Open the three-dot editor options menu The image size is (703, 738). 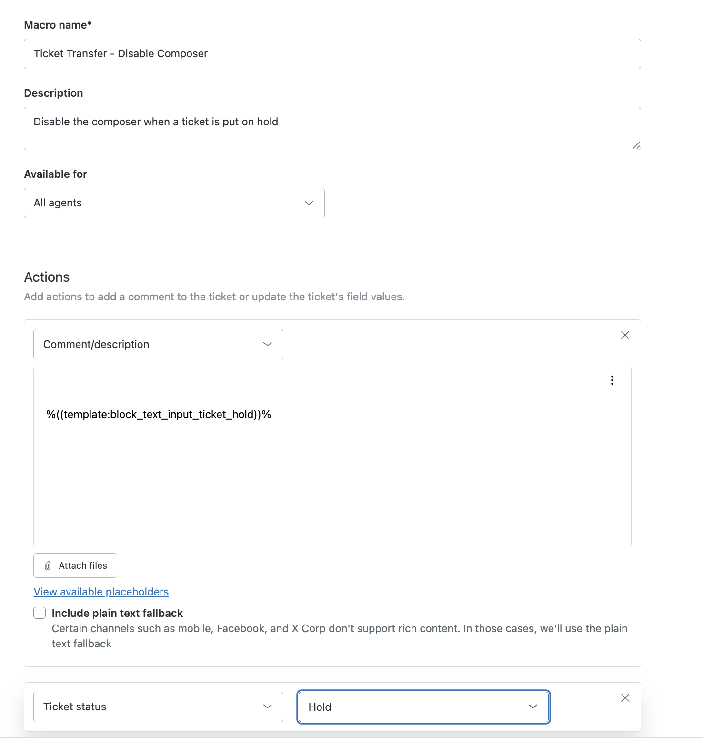click(612, 380)
